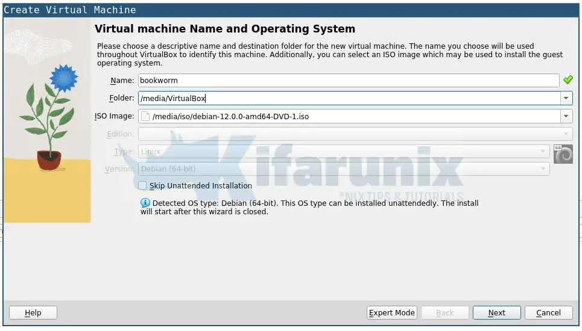
Task: Click the Back button
Action: coord(444,313)
